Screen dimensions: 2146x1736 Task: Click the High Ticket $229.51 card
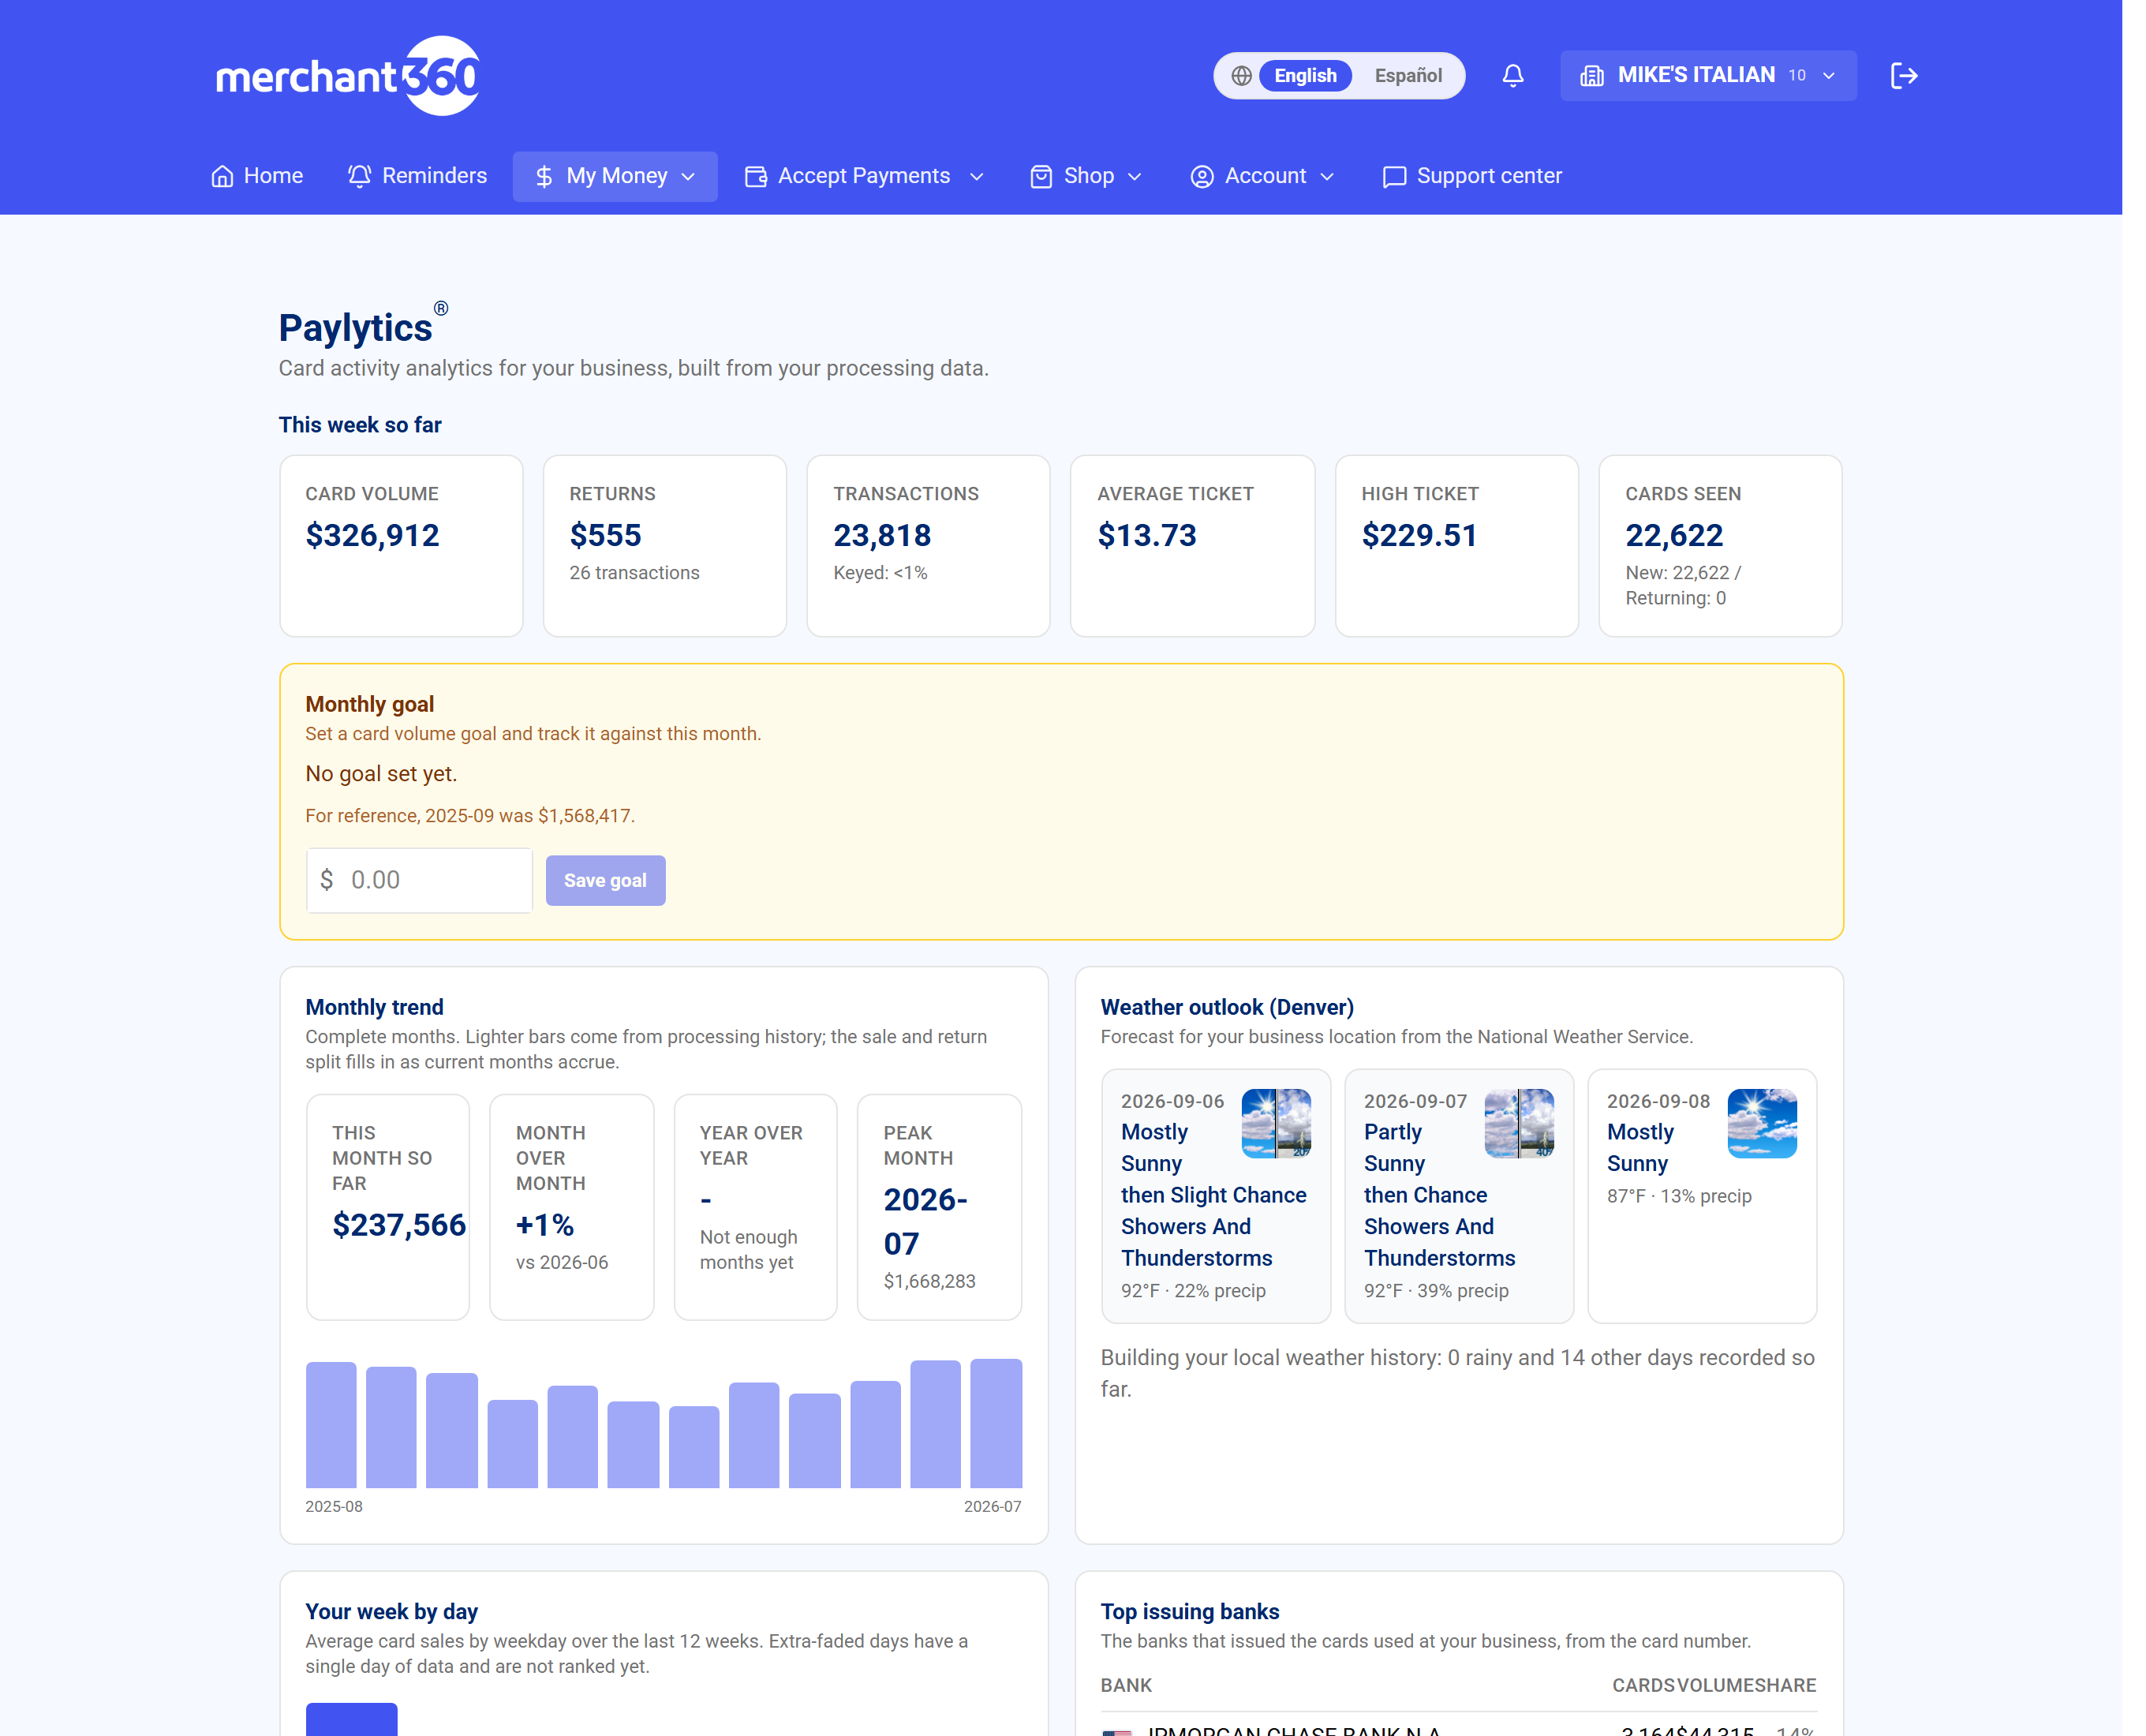[1457, 546]
